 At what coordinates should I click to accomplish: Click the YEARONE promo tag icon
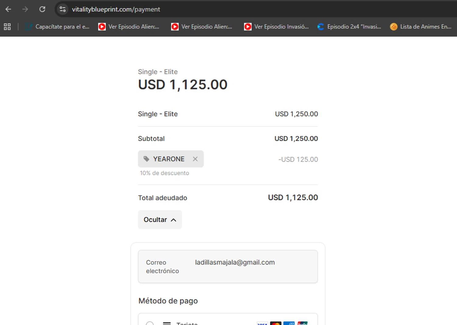tap(146, 159)
